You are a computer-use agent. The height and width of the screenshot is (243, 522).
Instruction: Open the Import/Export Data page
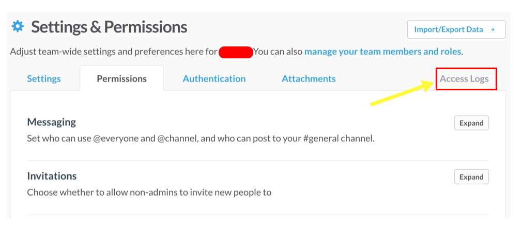click(456, 29)
